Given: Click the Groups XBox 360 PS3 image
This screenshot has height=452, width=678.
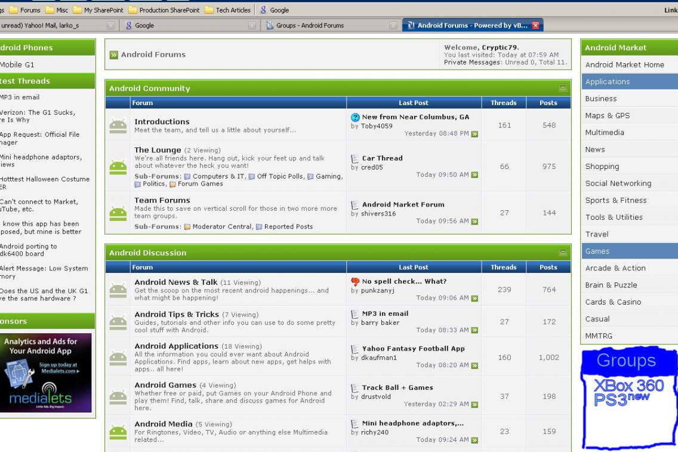Looking at the screenshot, I should (x=629, y=397).
